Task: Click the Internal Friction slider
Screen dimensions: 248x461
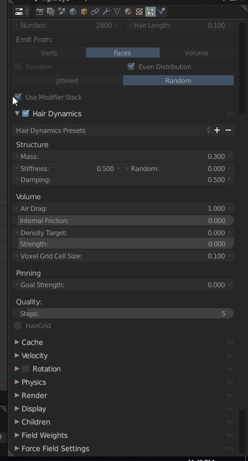Action: 123,220
